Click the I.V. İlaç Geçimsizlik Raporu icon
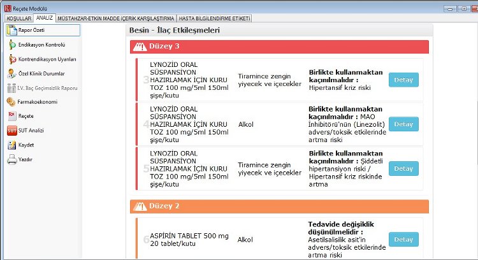 click(x=11, y=88)
